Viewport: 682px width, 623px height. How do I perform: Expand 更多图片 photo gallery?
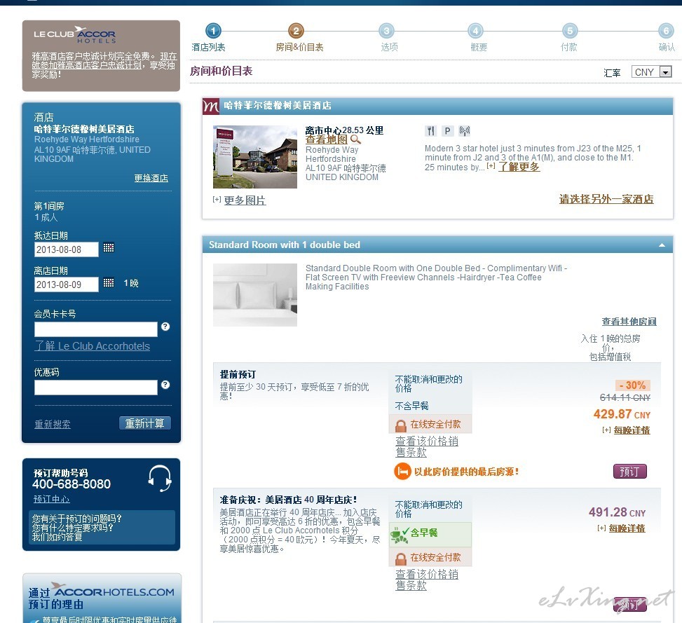coord(245,200)
